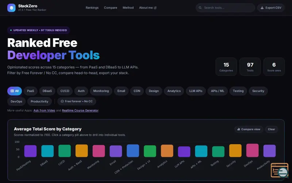Select the APIs / ML category pill
The width and height of the screenshot is (292, 183).
click(x=218, y=91)
